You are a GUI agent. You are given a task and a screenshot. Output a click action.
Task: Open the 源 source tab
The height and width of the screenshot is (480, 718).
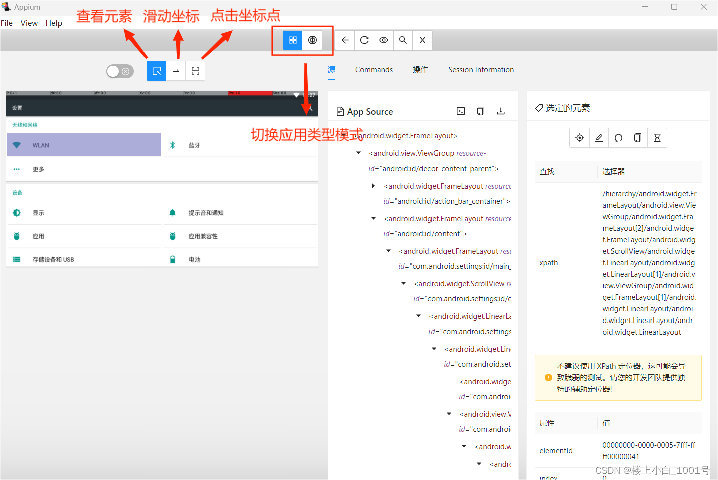coord(331,70)
